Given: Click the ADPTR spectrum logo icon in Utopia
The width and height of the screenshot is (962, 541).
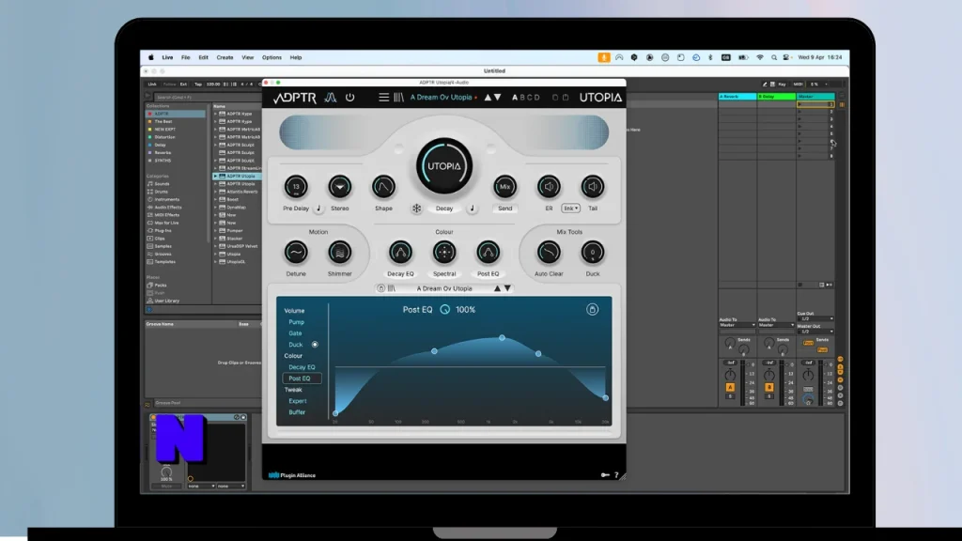Looking at the screenshot, I should coord(330,98).
